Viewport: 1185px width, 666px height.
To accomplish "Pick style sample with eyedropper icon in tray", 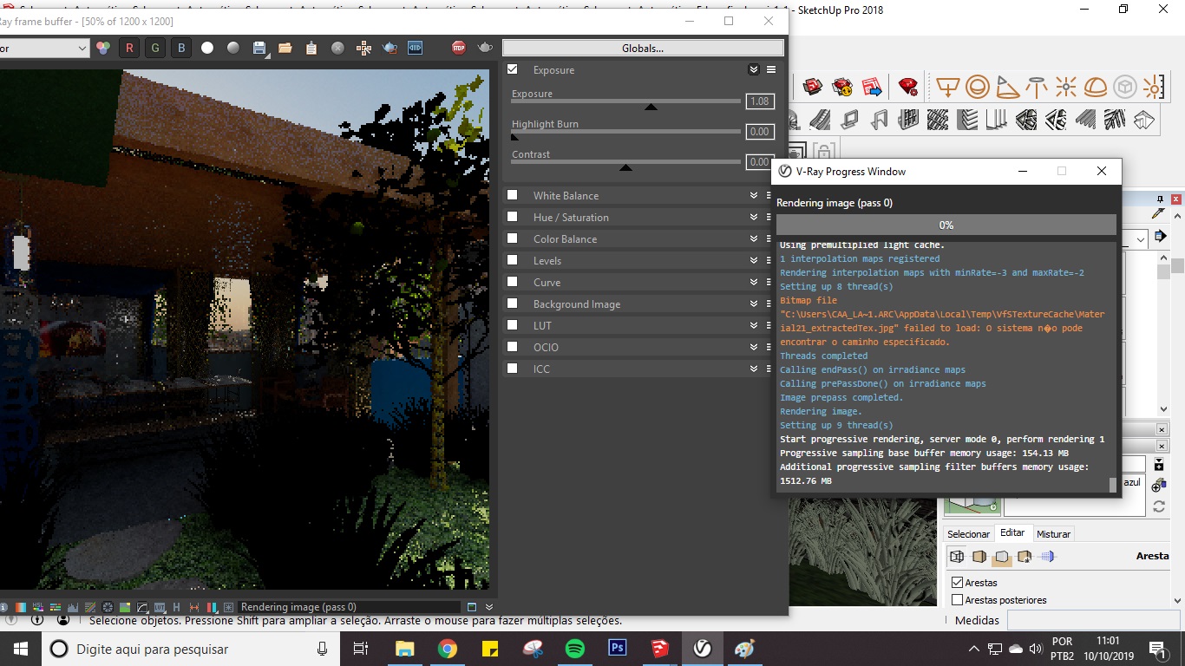I will click(1158, 213).
